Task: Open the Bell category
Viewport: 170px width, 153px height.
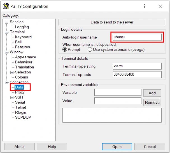Action: 18,42
